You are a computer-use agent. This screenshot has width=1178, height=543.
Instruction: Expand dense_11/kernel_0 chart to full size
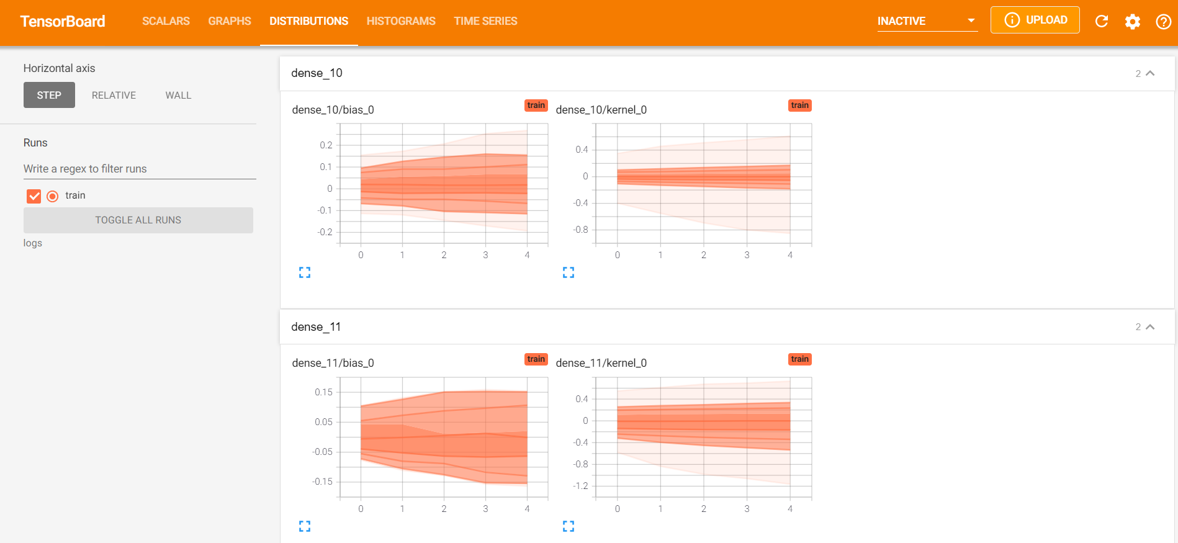pyautogui.click(x=569, y=526)
